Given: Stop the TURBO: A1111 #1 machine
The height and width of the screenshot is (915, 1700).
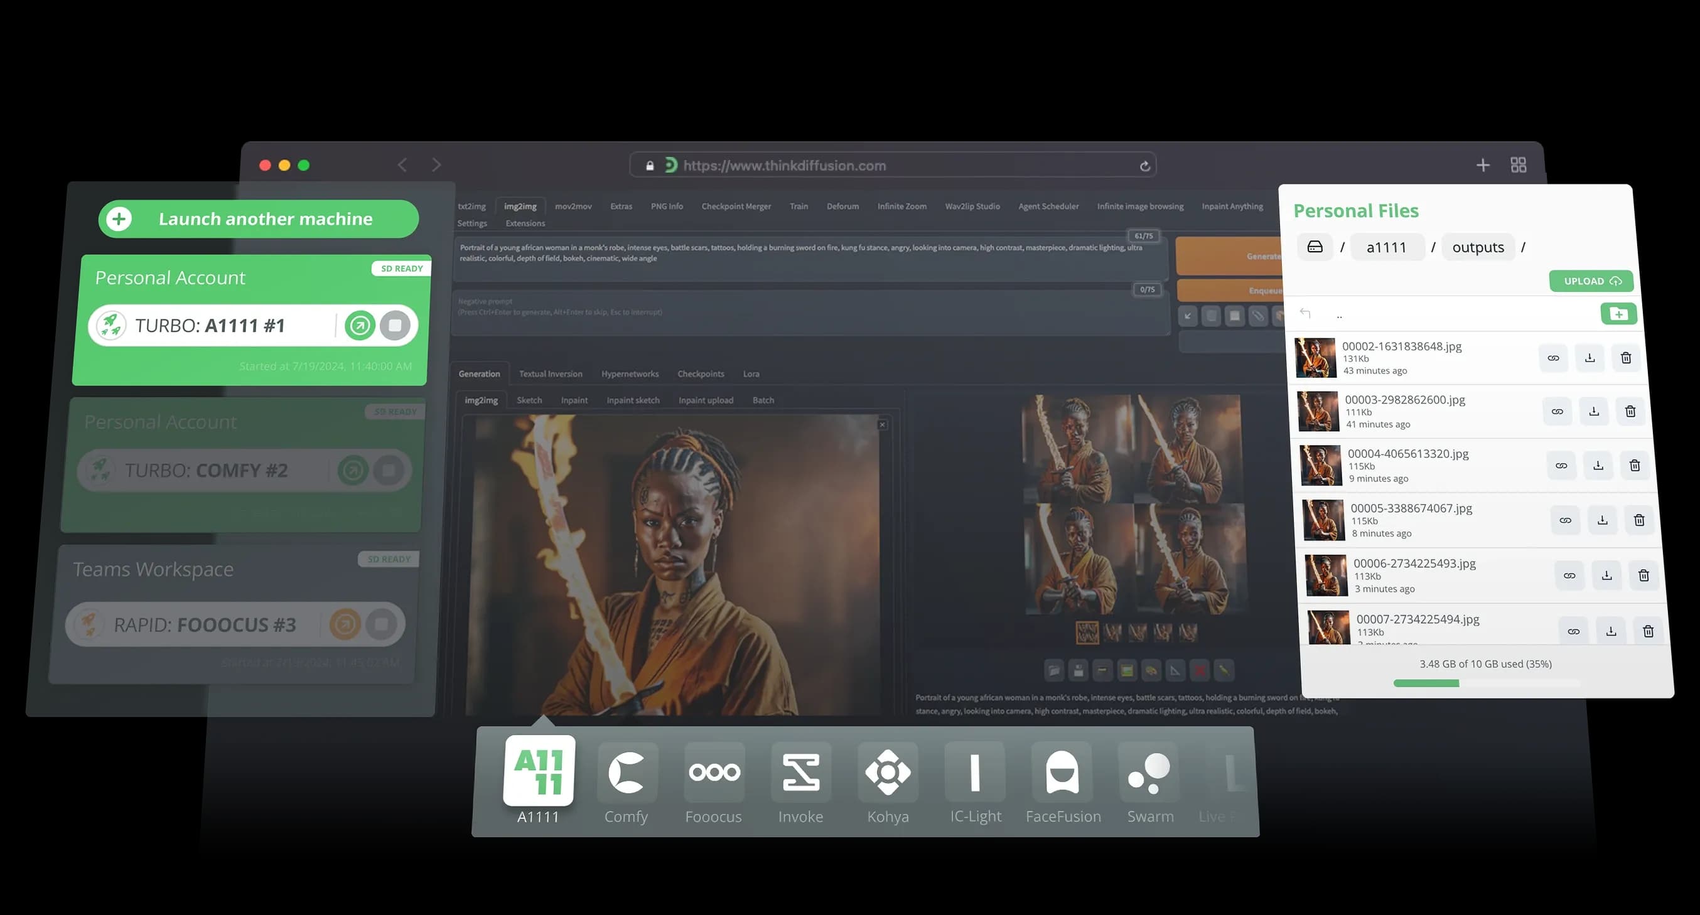Looking at the screenshot, I should [395, 325].
